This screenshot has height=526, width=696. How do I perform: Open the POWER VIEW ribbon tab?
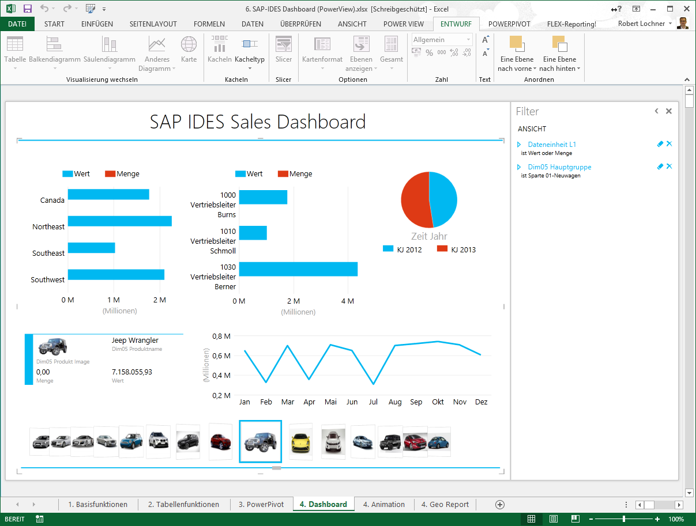(x=403, y=24)
